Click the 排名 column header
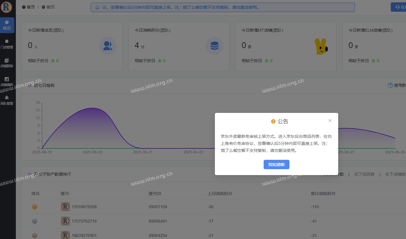This screenshot has height=239, width=406. click(x=36, y=194)
